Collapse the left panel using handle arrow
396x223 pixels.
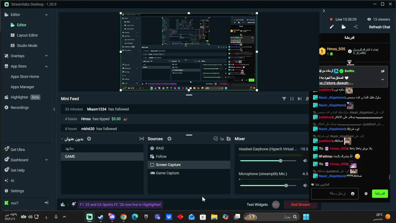54,109
